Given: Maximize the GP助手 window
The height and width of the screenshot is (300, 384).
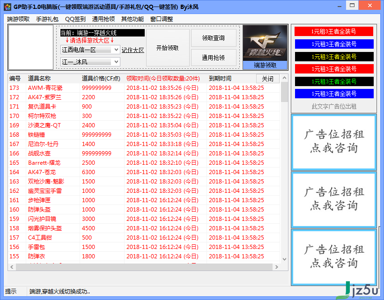Looking at the screenshot, I should (x=352, y=6).
